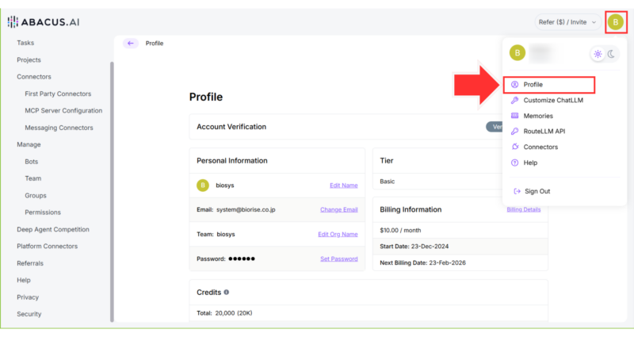Expand Connectors in the left sidebar
634x337 pixels.
tap(33, 77)
